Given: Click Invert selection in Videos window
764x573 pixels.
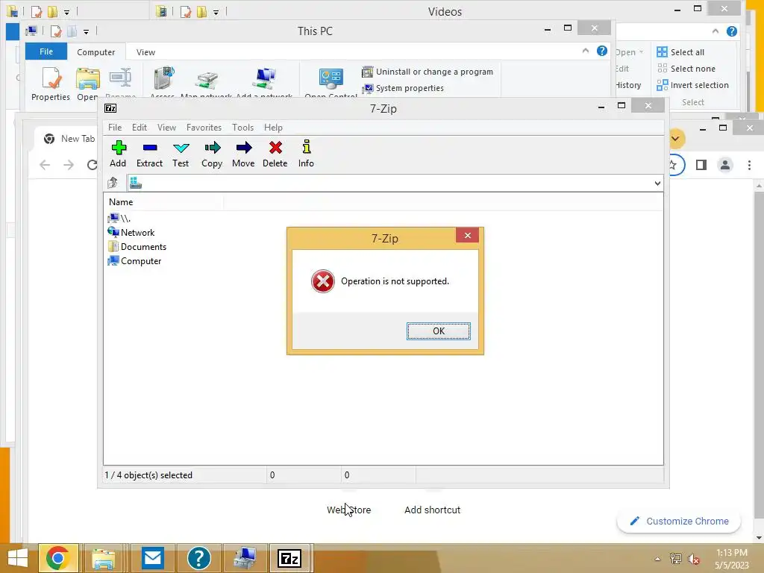Looking at the screenshot, I should (x=692, y=85).
